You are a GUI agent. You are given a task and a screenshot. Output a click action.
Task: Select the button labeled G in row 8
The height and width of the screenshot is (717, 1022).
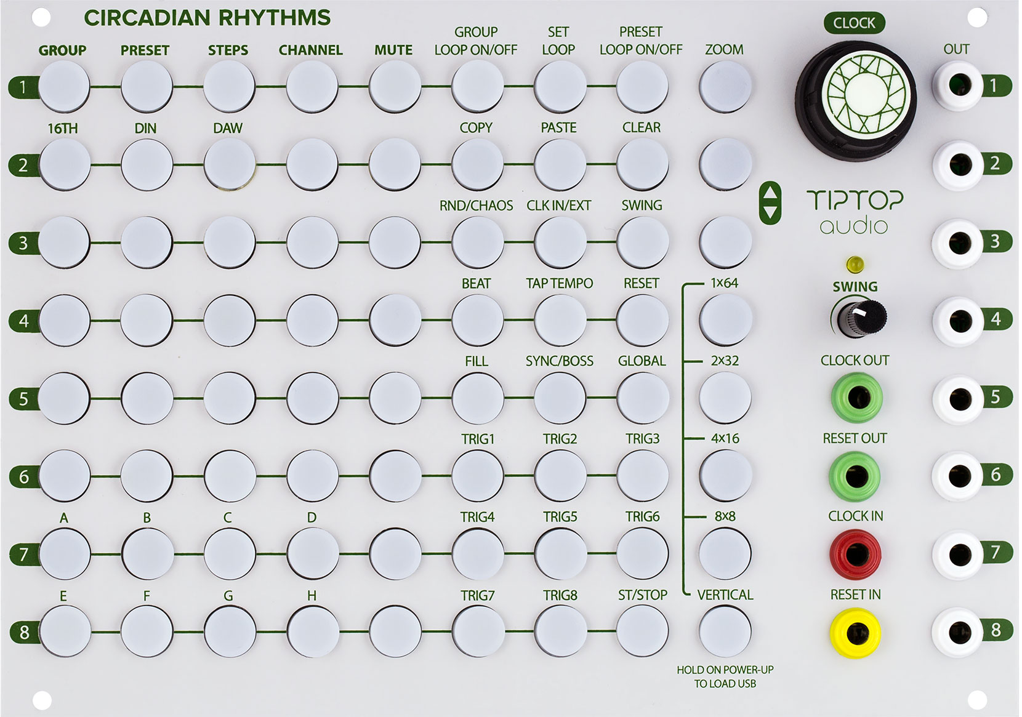coord(229,631)
